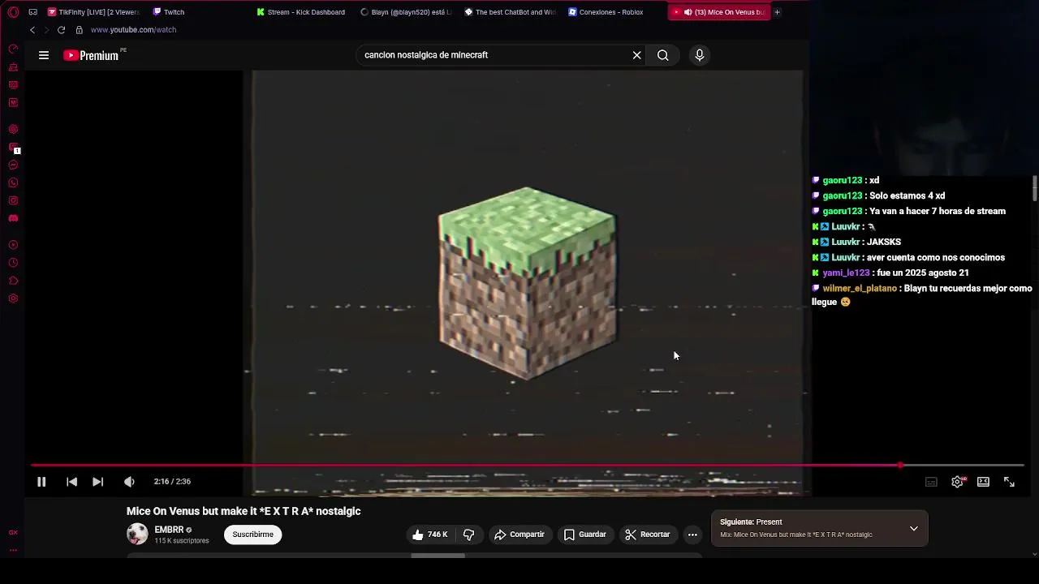Open a new browser tab
Screen dimensions: 1039x584
coord(777,12)
